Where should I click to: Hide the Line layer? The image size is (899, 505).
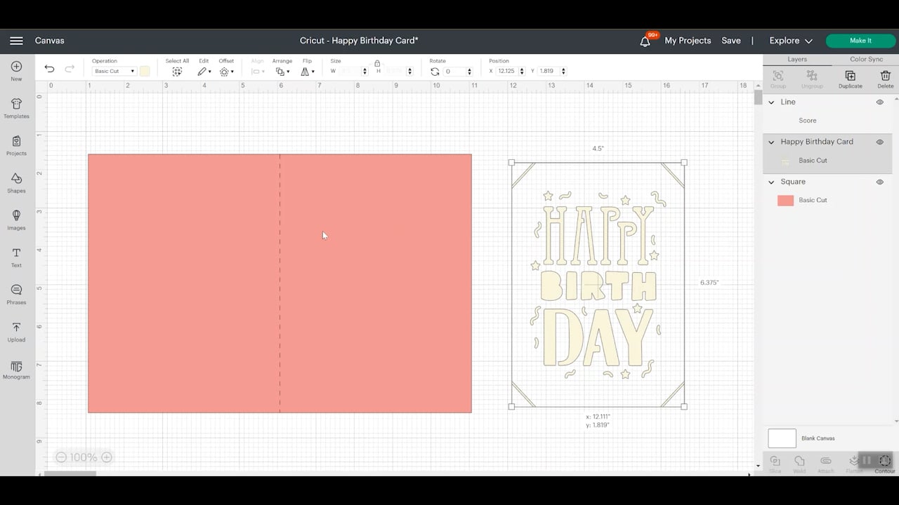coord(879,102)
